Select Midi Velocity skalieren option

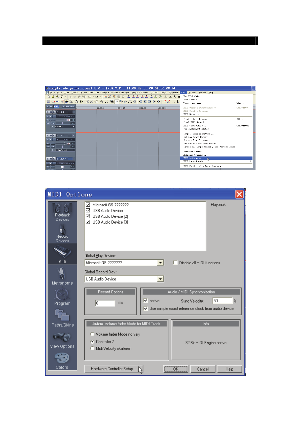tap(92, 348)
